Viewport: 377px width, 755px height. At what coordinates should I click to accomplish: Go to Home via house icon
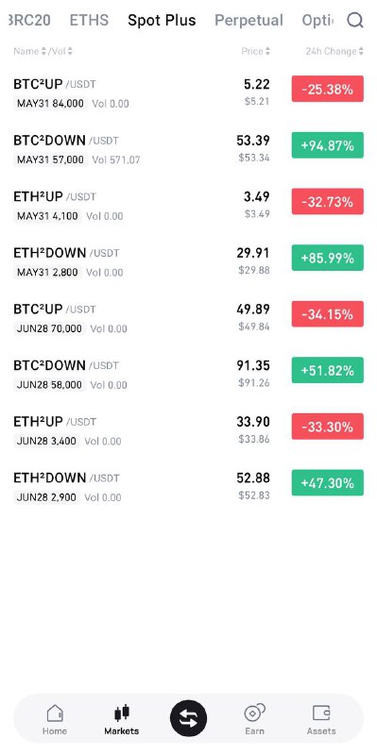point(55,713)
